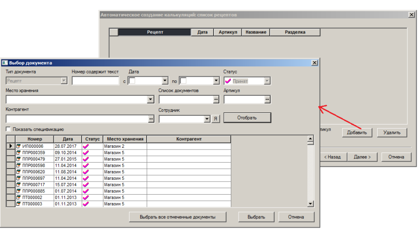Open Артикул ellipsis browse button

[267, 99]
